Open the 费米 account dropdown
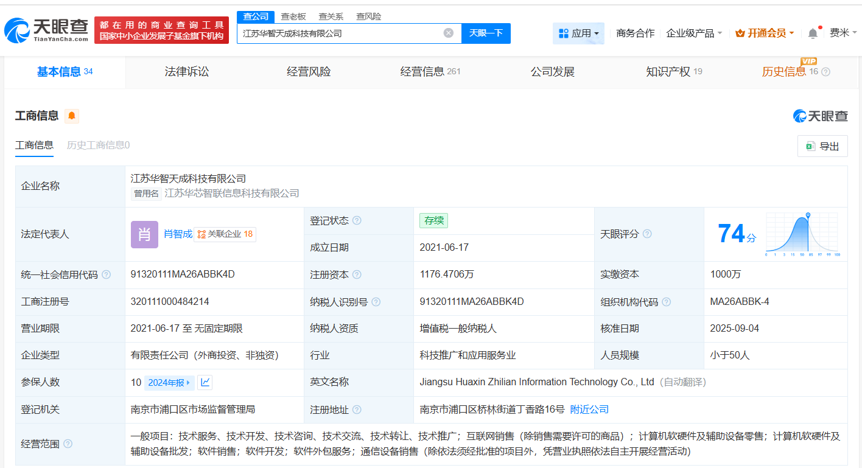Viewport: 862px width, 468px height. point(843,33)
